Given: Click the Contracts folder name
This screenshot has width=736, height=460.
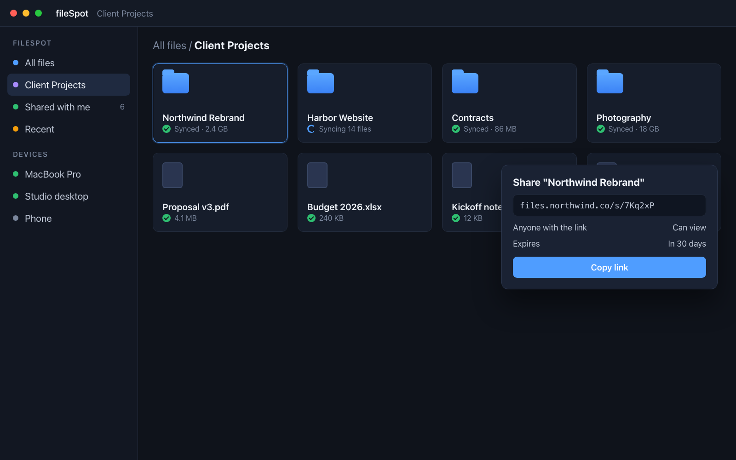Looking at the screenshot, I should point(472,118).
